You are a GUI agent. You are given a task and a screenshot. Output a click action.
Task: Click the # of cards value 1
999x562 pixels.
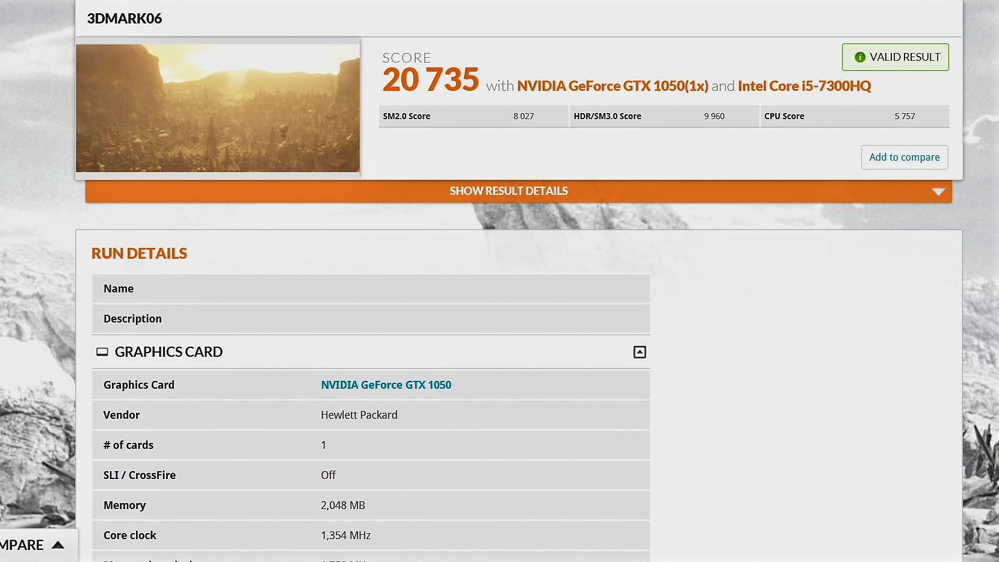pyautogui.click(x=323, y=445)
